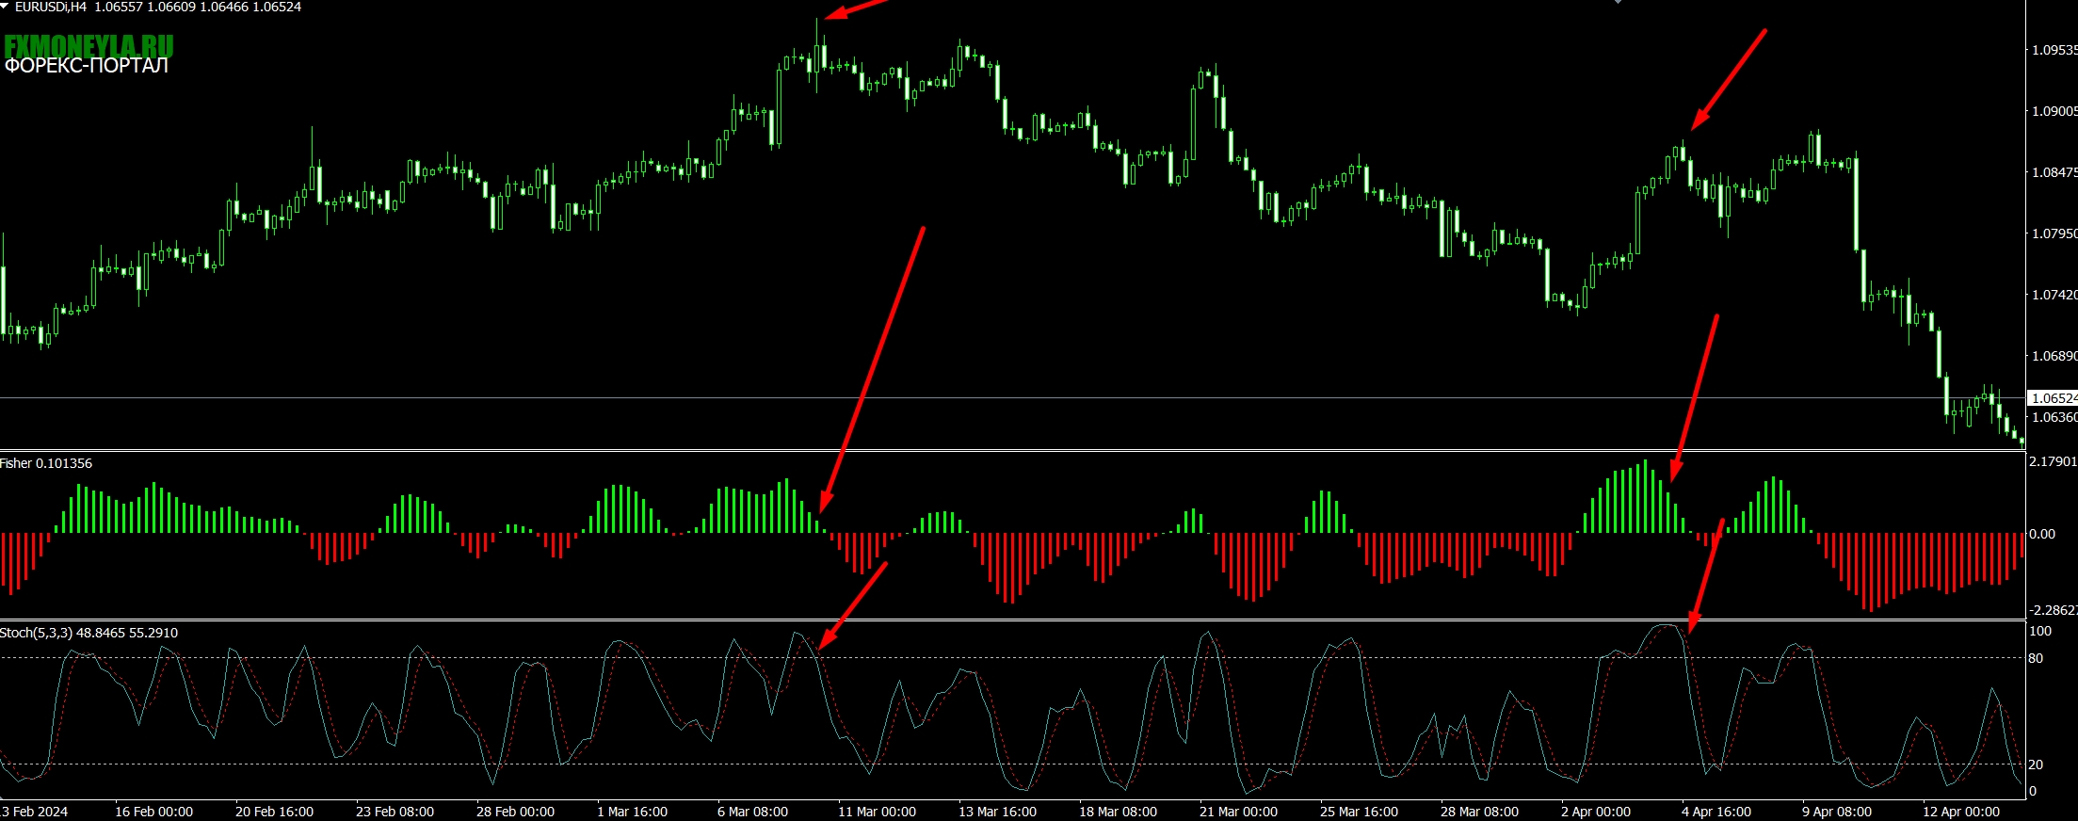2078x821 pixels.
Task: Click the Stochastic 20 level label
Action: coord(2037,765)
